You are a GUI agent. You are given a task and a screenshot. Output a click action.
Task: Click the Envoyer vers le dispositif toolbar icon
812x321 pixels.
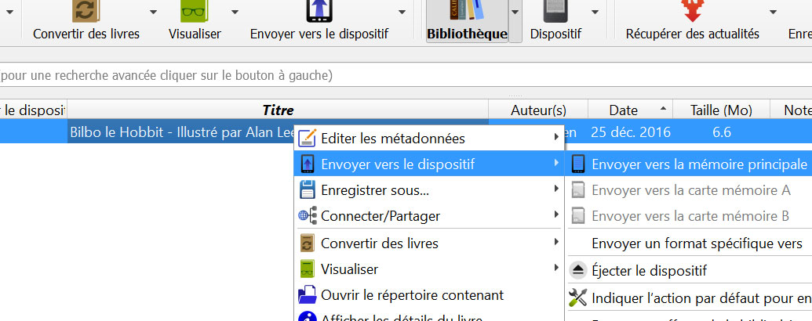(x=319, y=11)
